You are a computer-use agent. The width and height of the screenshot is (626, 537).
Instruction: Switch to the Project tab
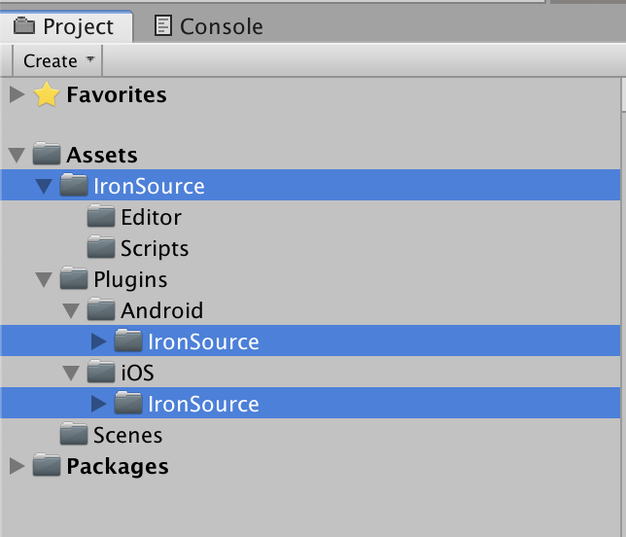(66, 27)
